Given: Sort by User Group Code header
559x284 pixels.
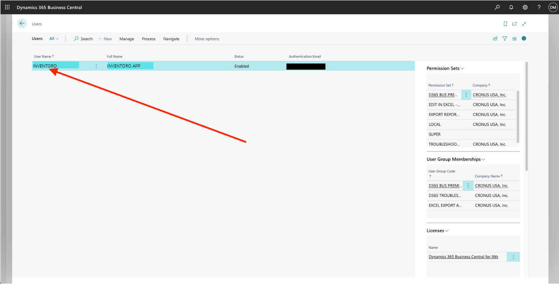Looking at the screenshot, I should [x=441, y=173].
